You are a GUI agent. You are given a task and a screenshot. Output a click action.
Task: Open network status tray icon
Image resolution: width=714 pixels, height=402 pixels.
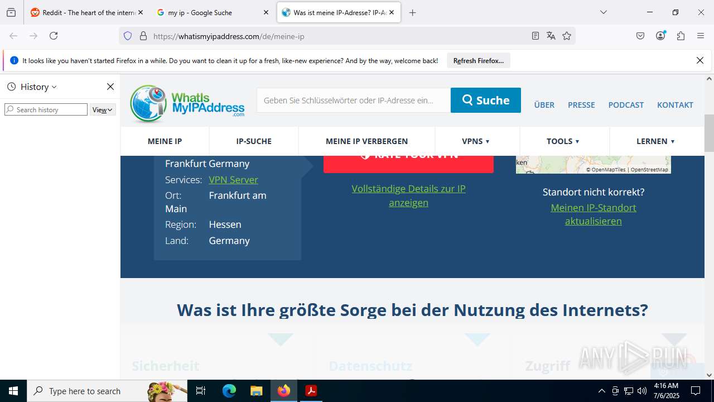click(x=629, y=391)
